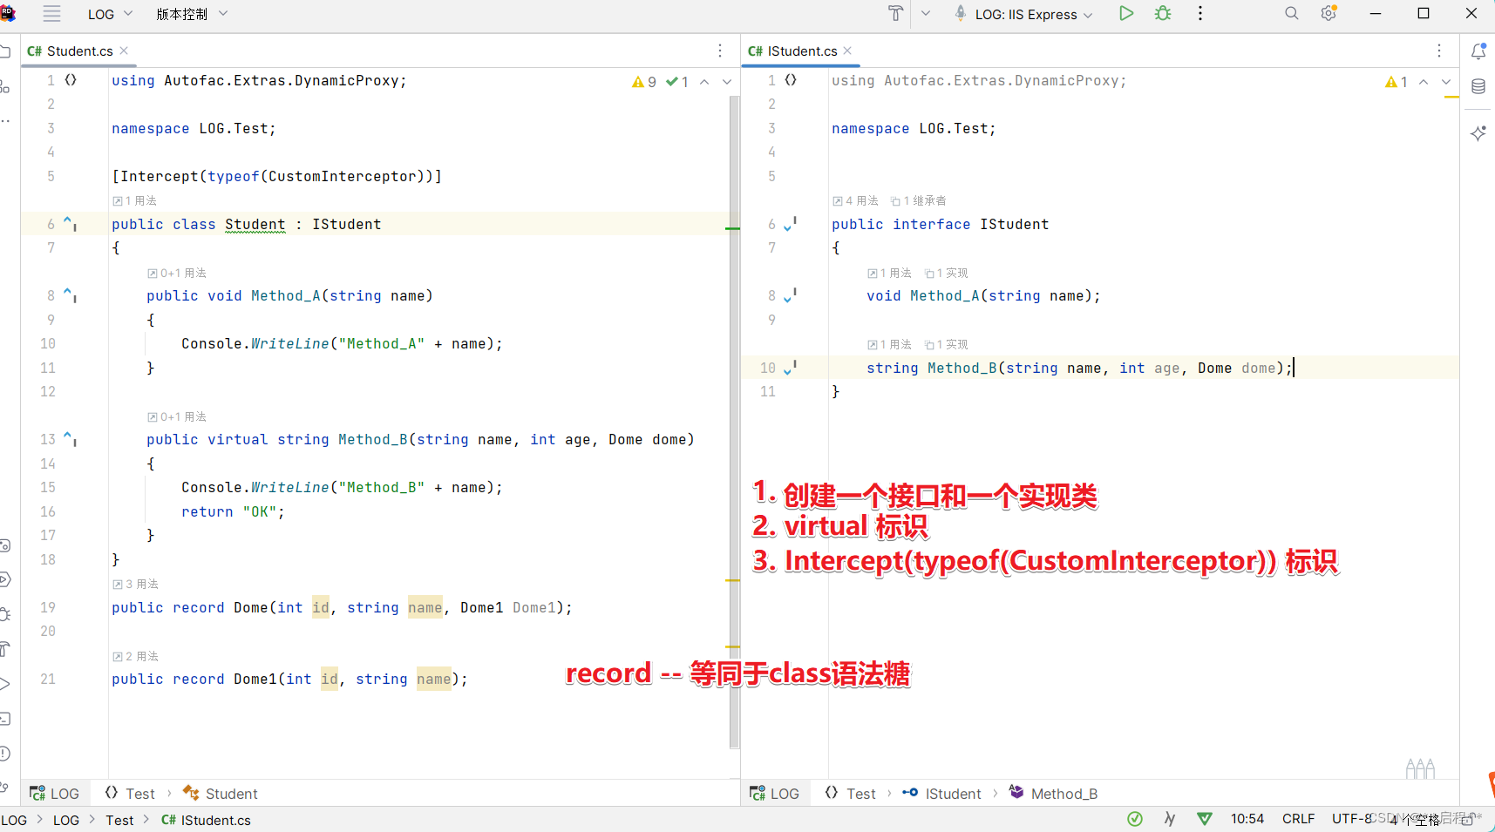Expand the 版本控制 dropdown
Viewport: 1495px width, 832px height.
click(x=192, y=14)
